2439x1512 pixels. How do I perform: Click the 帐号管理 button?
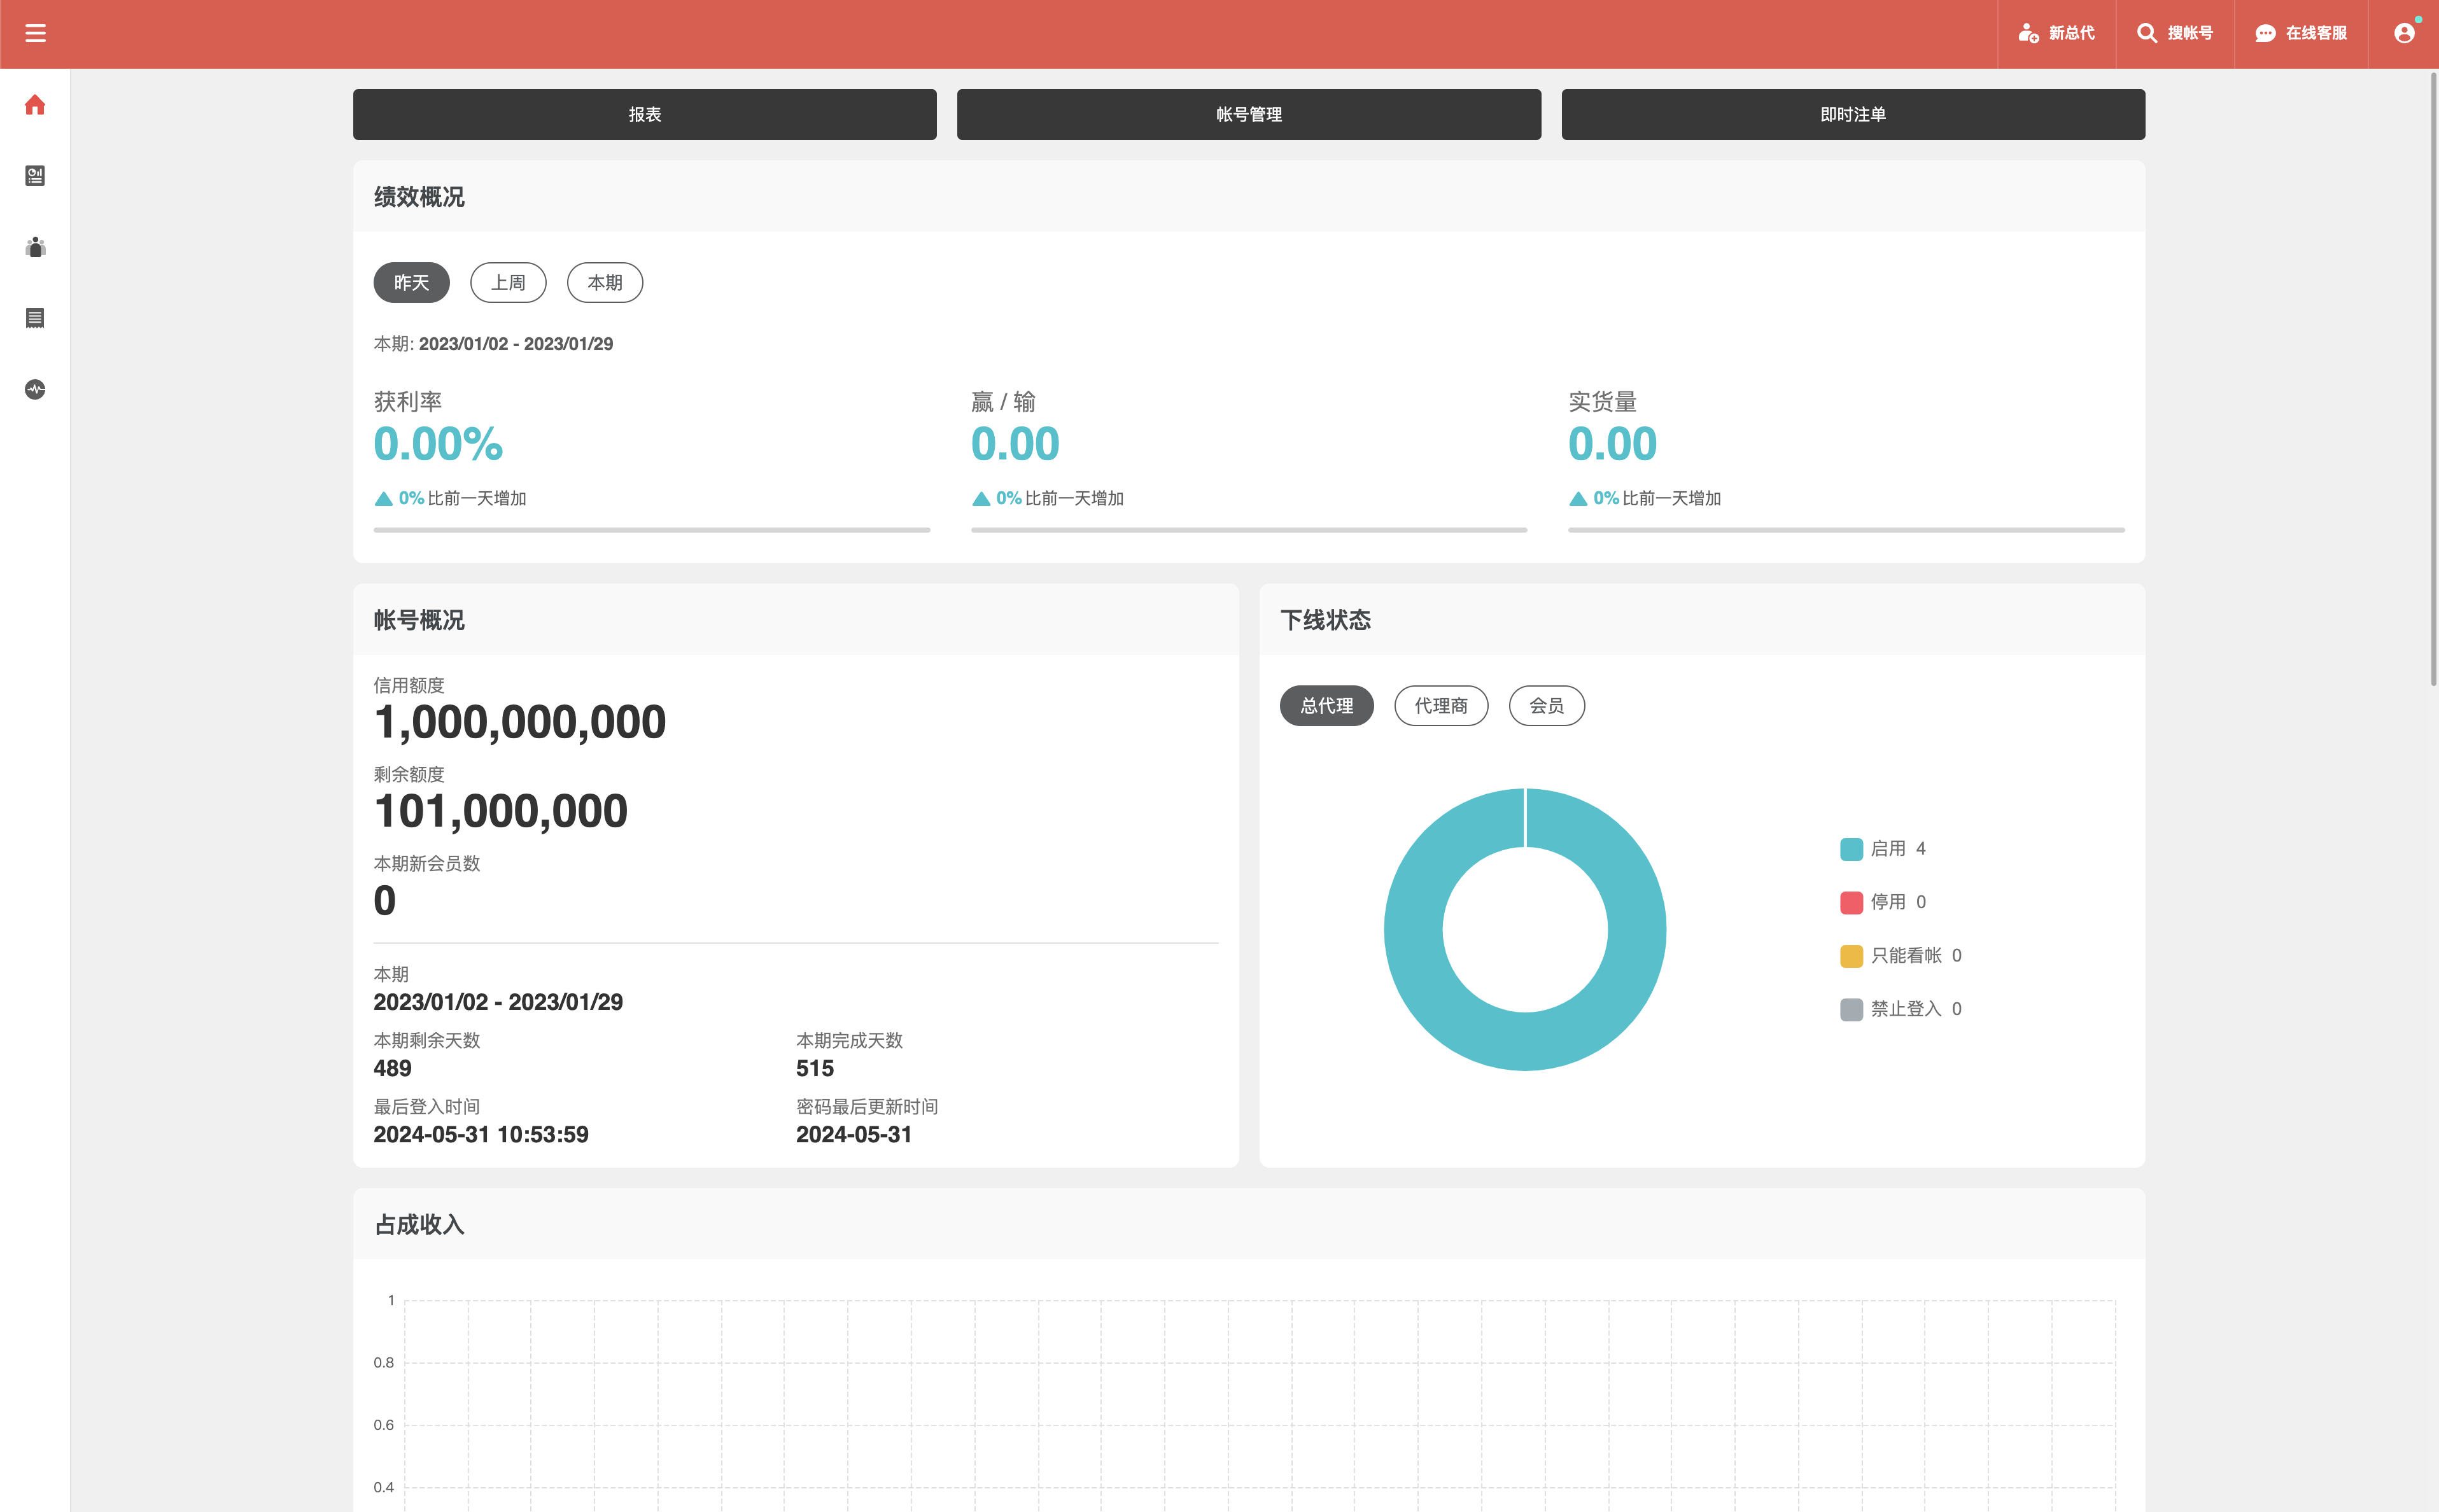click(x=1249, y=114)
